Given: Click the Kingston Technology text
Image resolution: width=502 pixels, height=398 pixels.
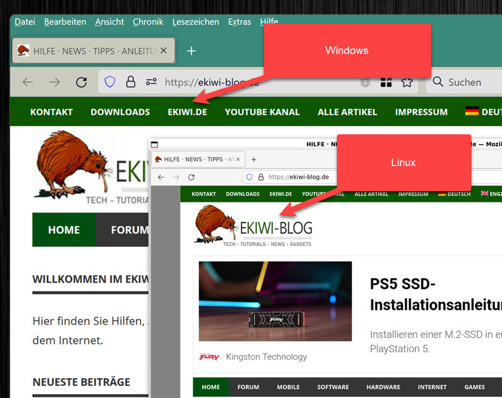Looking at the screenshot, I should coord(266,357).
